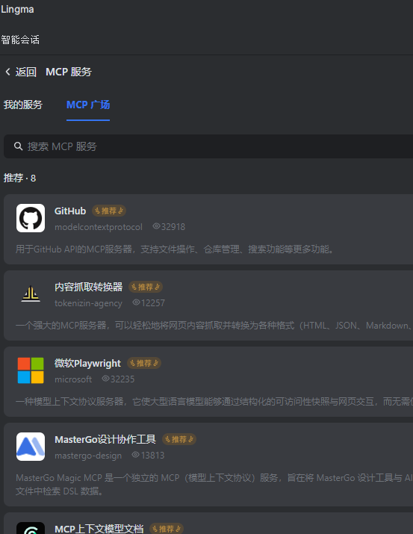Click the 内容抓取转换器 description text

pyautogui.click(x=214, y=326)
